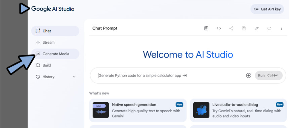
Task: Open the system instructions clipboard icon
Action: [206, 28]
